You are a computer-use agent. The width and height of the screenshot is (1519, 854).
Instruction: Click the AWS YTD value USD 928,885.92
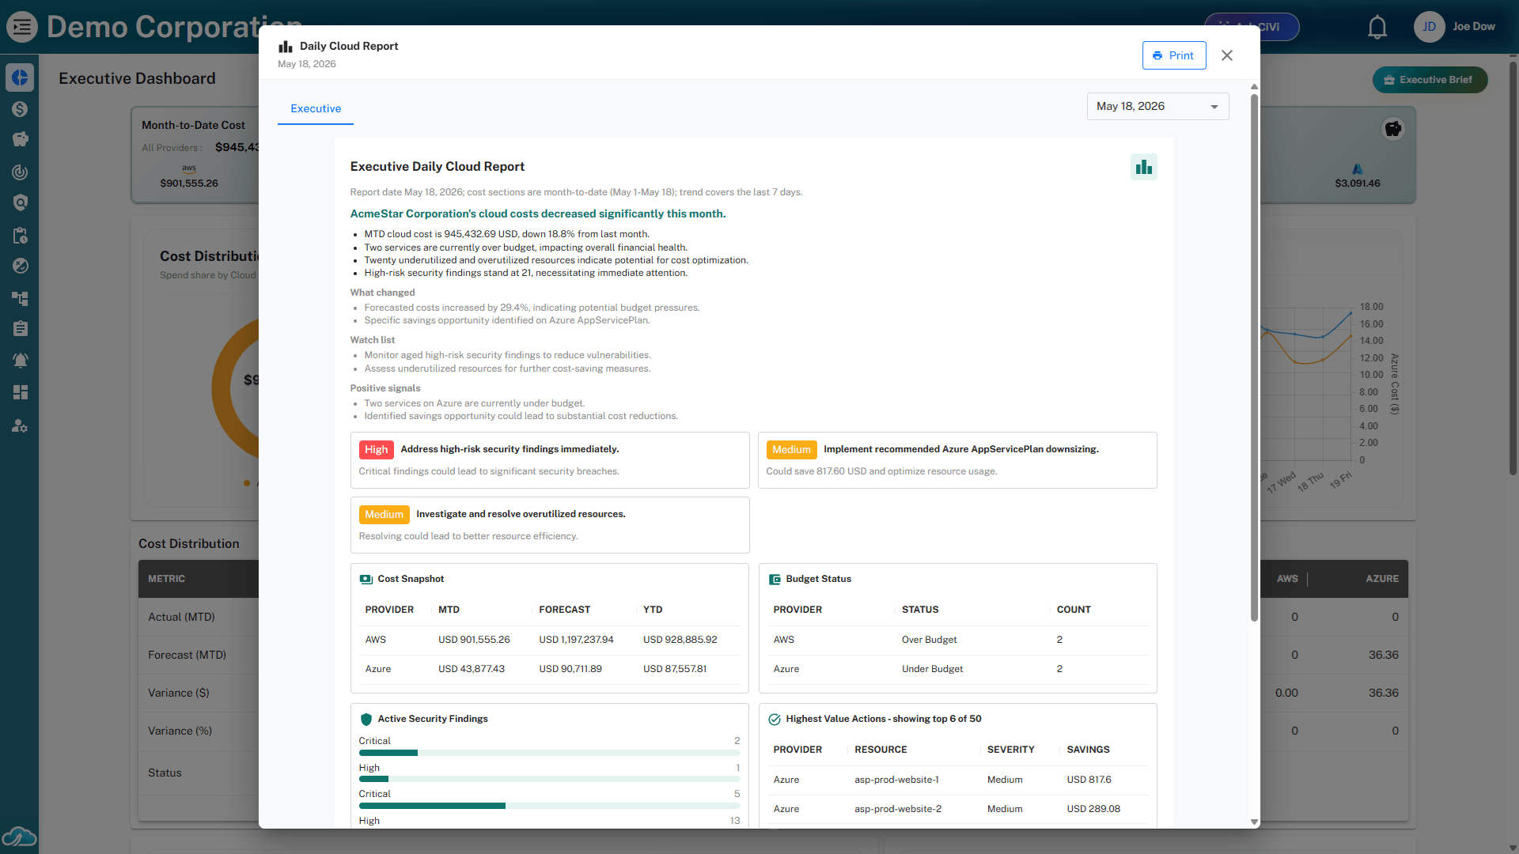680,640
